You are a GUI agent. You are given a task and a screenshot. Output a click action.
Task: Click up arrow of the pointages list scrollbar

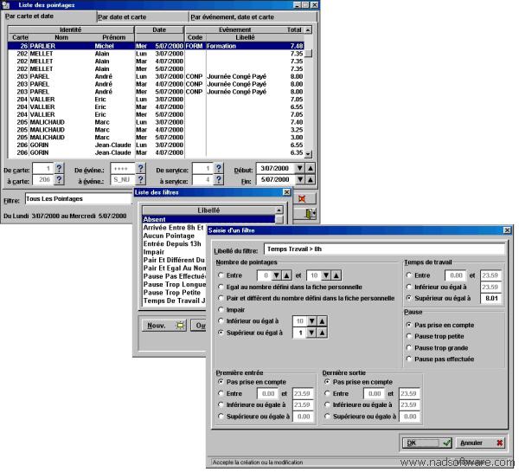coord(308,30)
